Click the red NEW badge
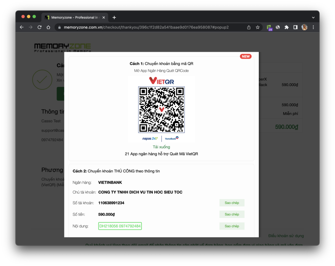This screenshot has height=266, width=335. (246, 56)
